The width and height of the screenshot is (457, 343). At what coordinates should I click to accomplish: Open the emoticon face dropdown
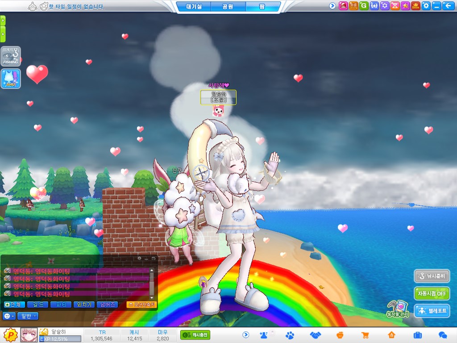click(x=9, y=316)
